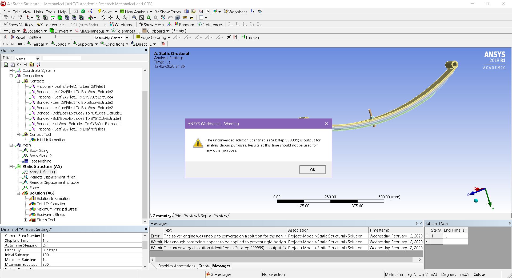Pin the Tabular Data panel
The width and height of the screenshot is (512, 278).
point(510,223)
